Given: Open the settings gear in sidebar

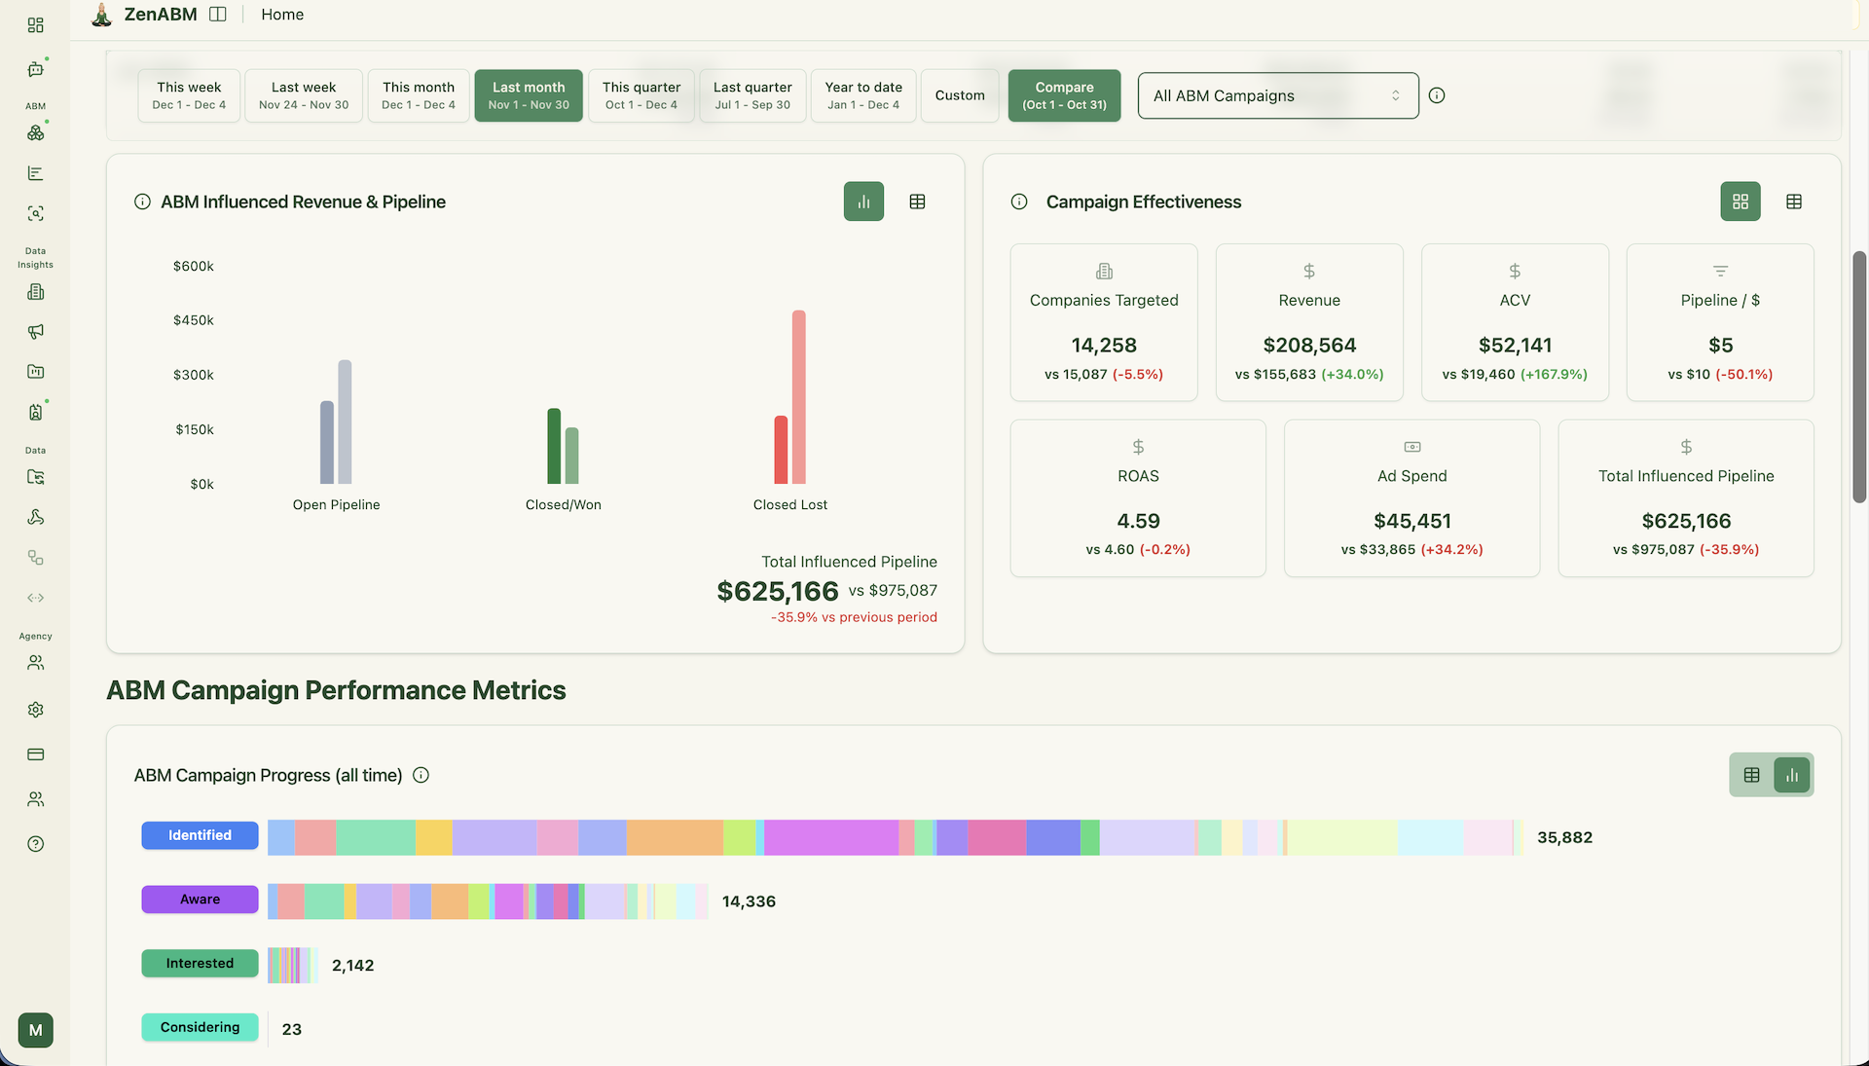Looking at the screenshot, I should click(36, 710).
